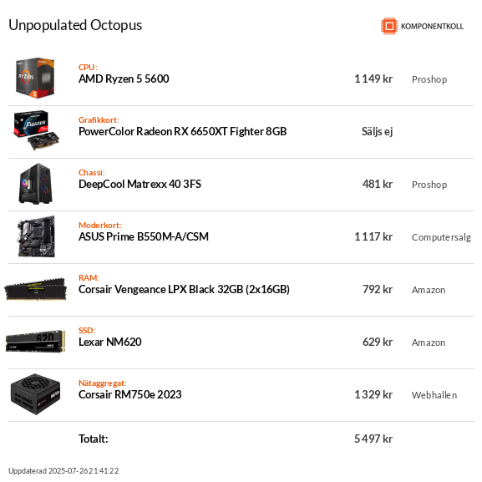
Task: Open ASUS Prime B550M-A/CSM product link
Action: [144, 236]
